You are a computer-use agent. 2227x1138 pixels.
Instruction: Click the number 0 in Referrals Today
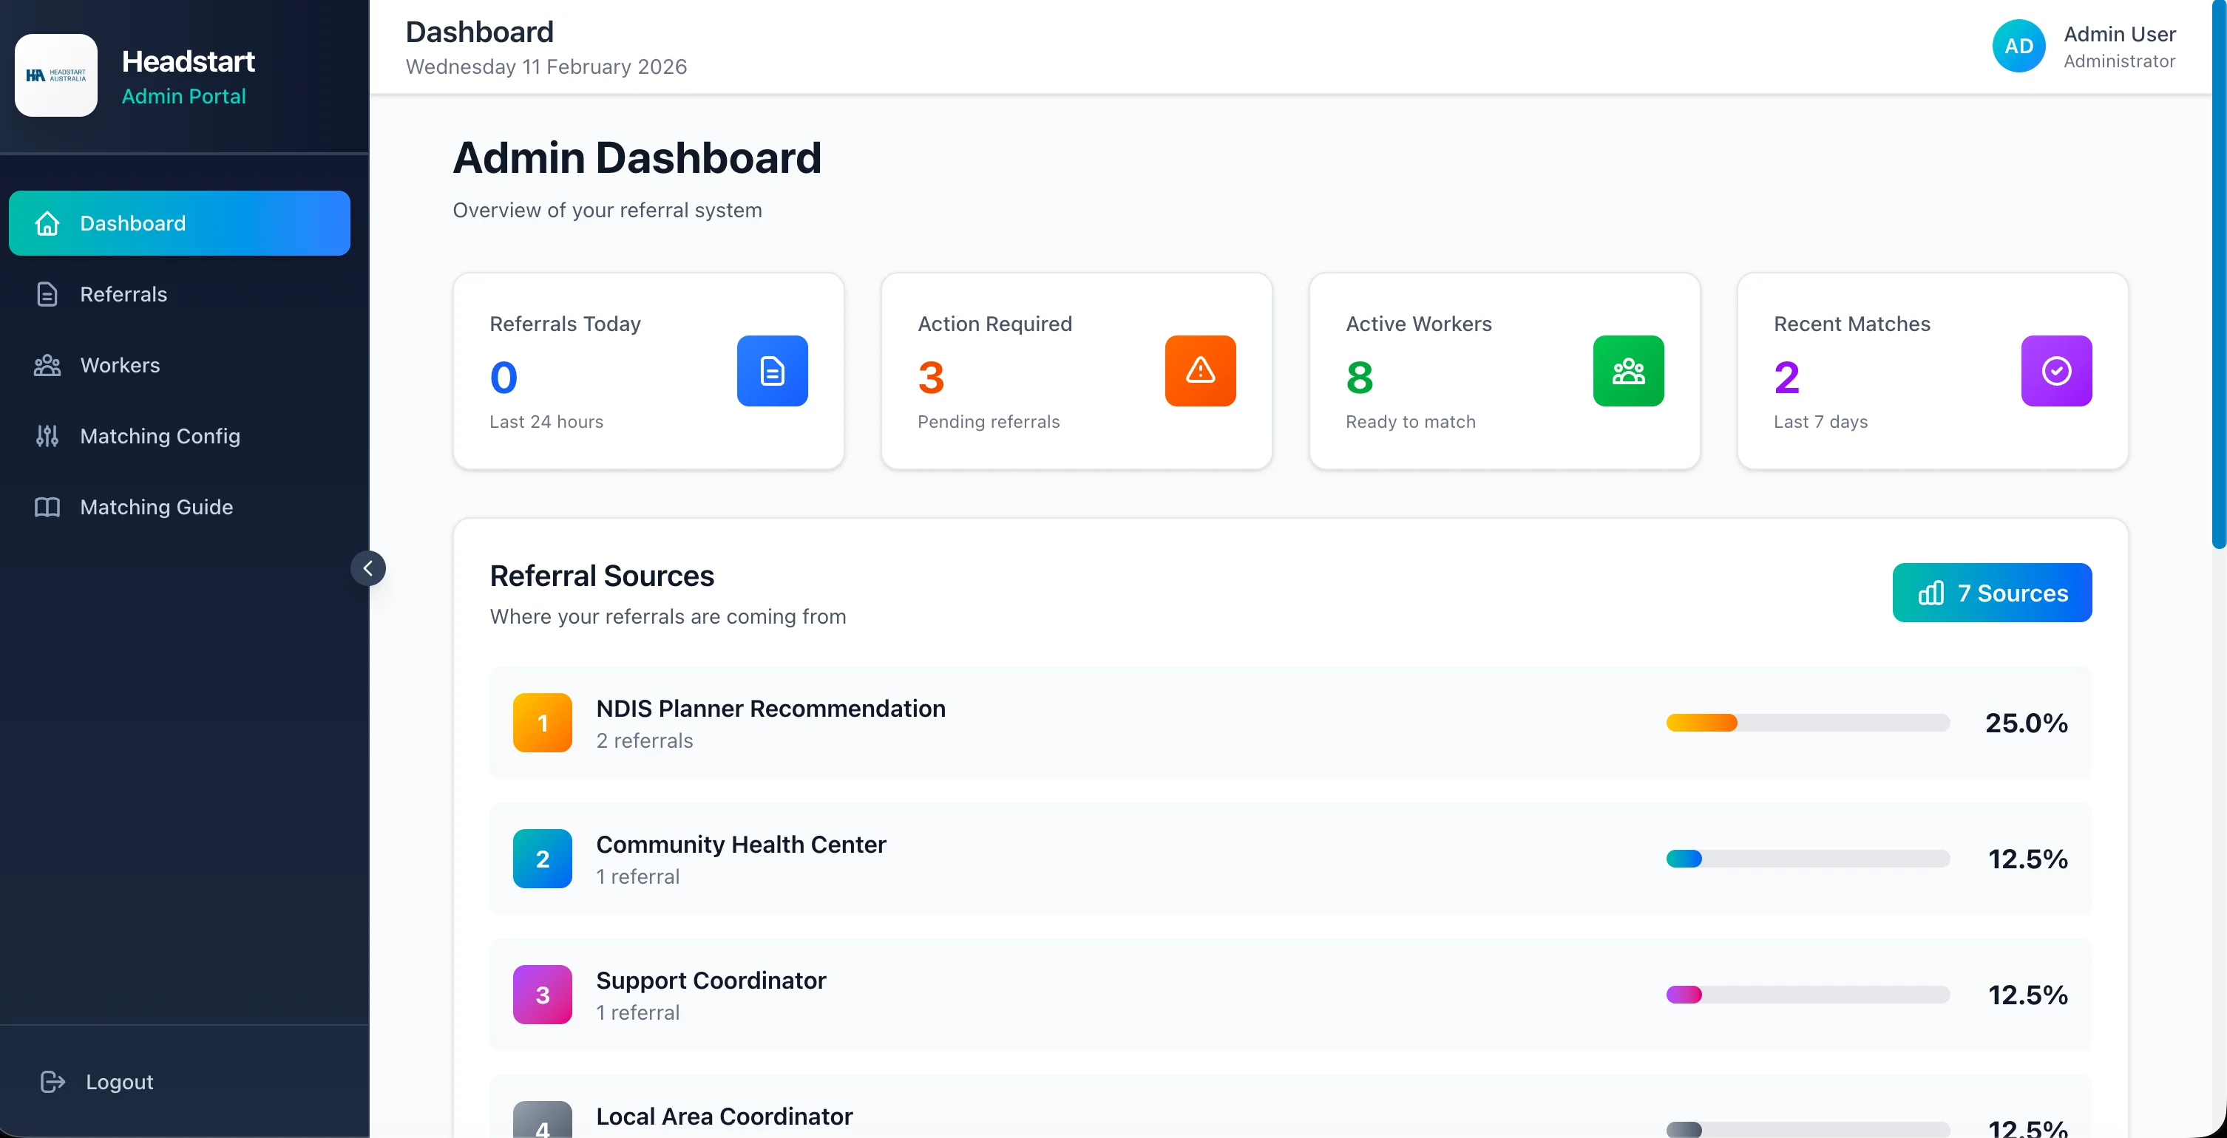tap(504, 377)
